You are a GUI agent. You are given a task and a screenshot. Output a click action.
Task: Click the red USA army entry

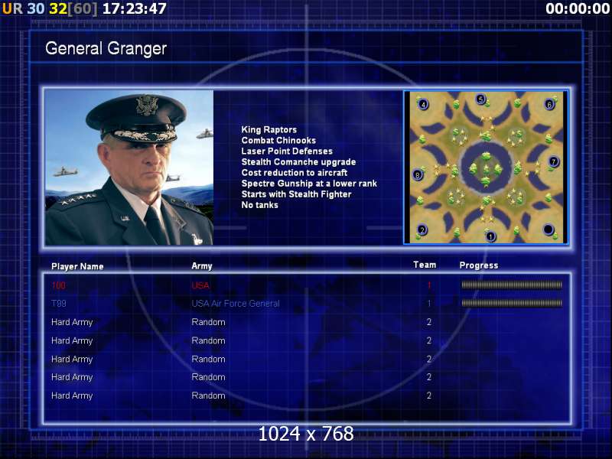[200, 285]
